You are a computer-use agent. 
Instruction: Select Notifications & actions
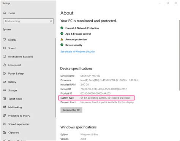(21, 56)
